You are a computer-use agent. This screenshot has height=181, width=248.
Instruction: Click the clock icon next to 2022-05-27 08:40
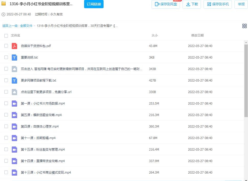[x=3, y=14]
